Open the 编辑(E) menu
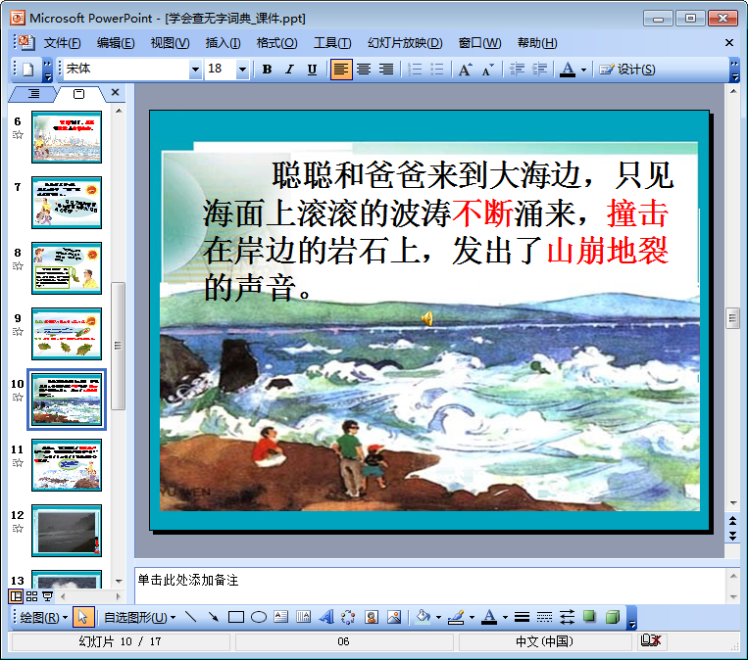This screenshot has height=660, width=748. pos(116,43)
